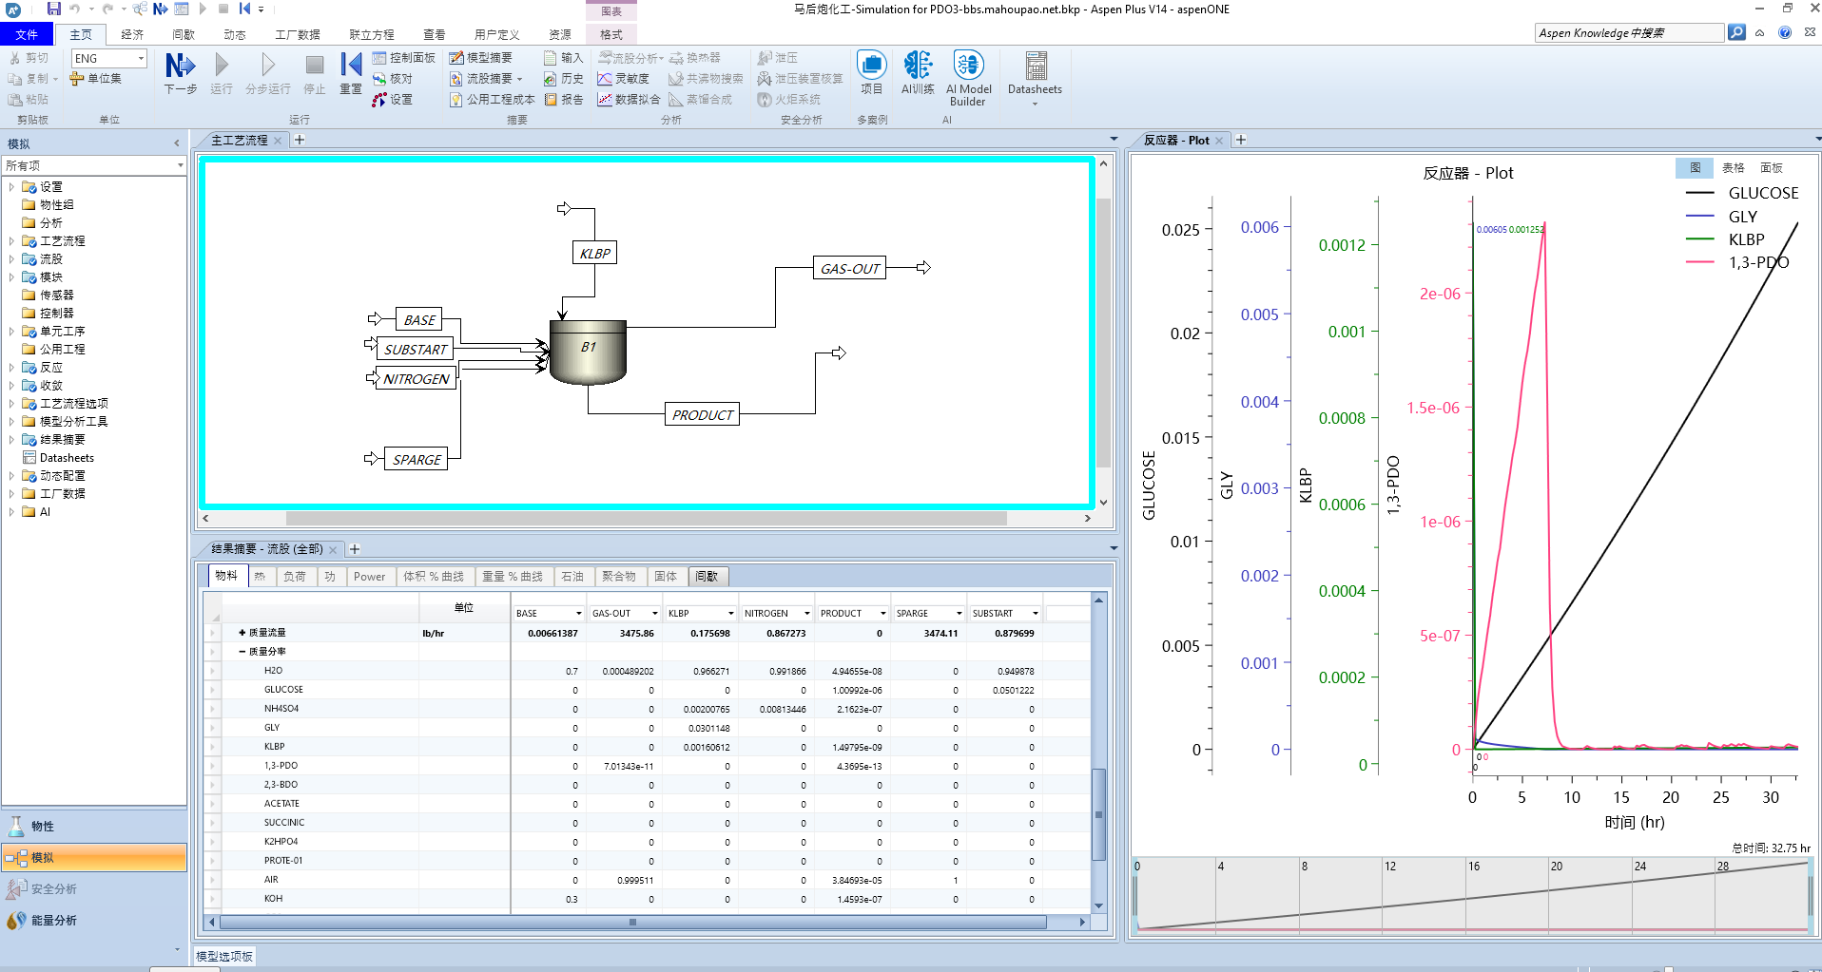Switch to the 经济 ribbon tab

132,35
